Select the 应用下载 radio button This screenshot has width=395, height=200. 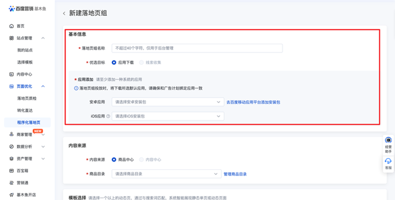[x=114, y=62]
